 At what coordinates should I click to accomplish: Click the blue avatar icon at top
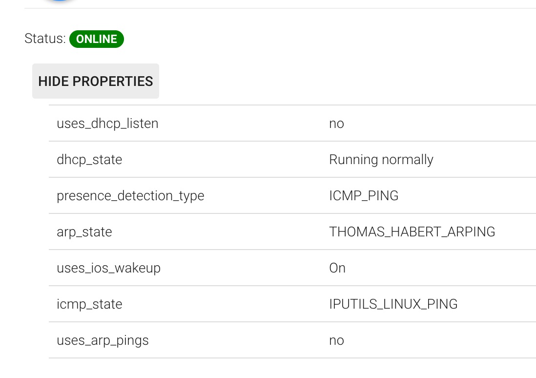coord(60,0)
